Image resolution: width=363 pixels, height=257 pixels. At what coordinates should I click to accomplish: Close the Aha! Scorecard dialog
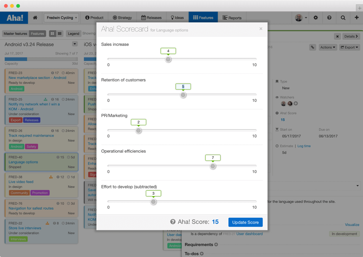tap(261, 29)
